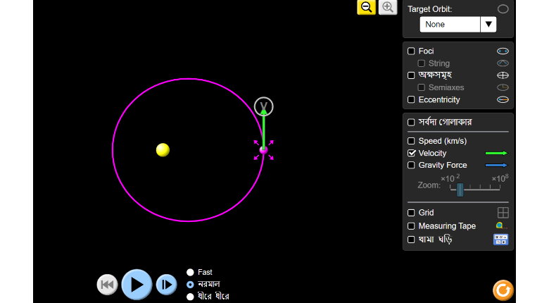Click the grid icon
549x303 pixels.
click(503, 212)
